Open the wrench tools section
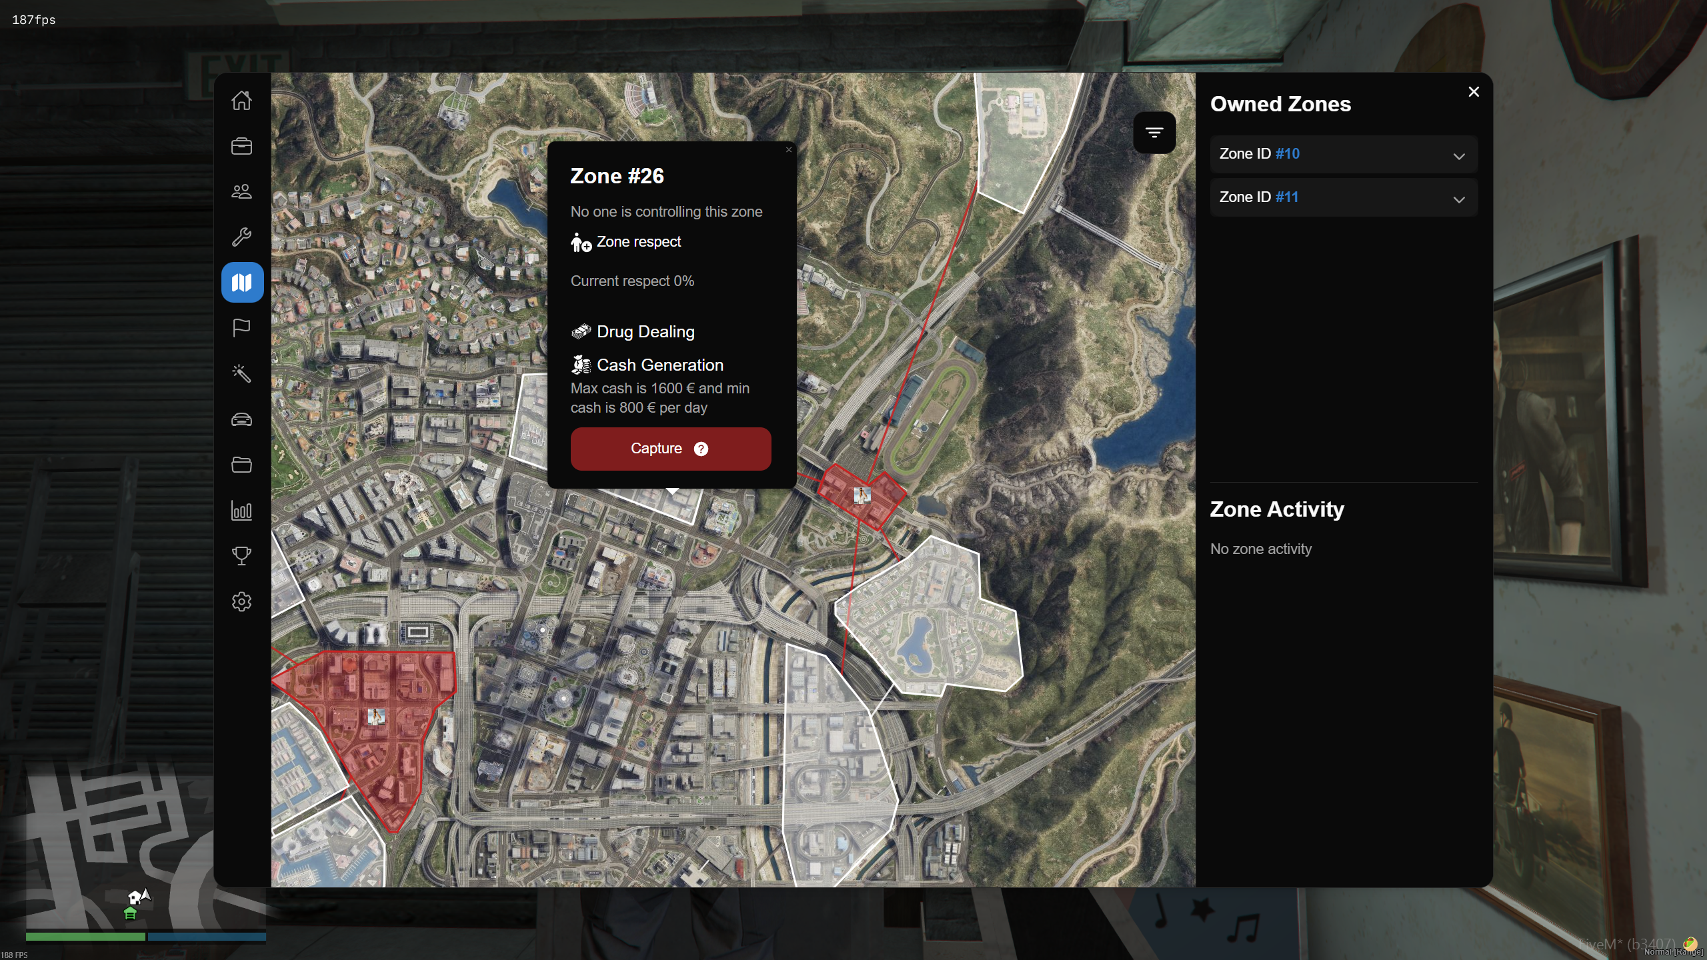 241,237
